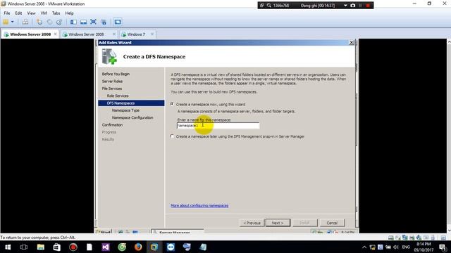Open the View menu

pyautogui.click(x=31, y=13)
